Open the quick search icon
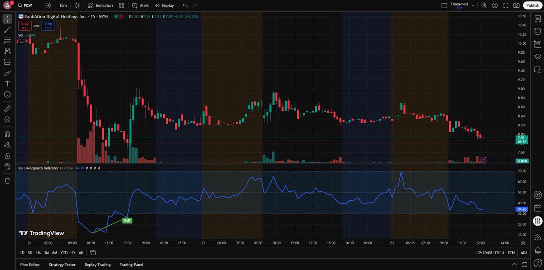Image resolution: width=544 pixels, height=270 pixels. click(484, 5)
